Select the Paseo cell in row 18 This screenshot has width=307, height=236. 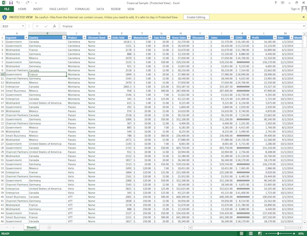click(76, 107)
